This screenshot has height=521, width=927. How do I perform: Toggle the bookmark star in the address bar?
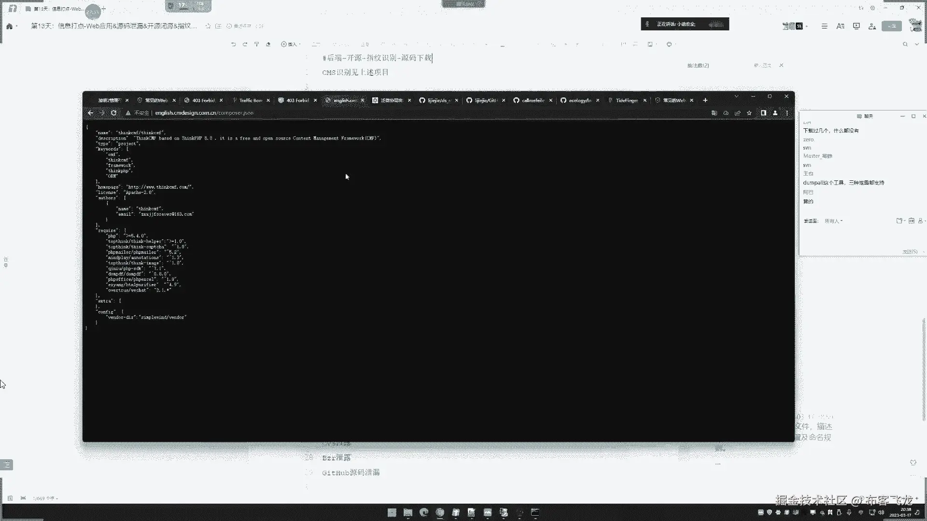pyautogui.click(x=749, y=113)
